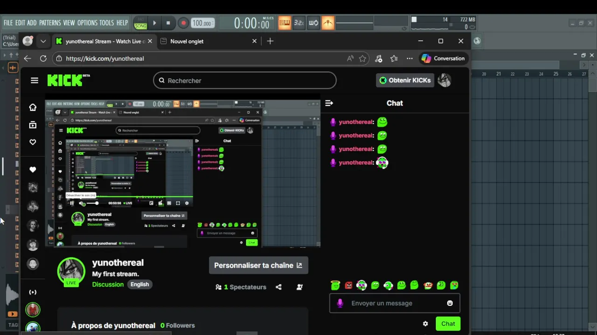Open the VIEW menu in FL Studio
The image size is (597, 335).
pos(69,23)
